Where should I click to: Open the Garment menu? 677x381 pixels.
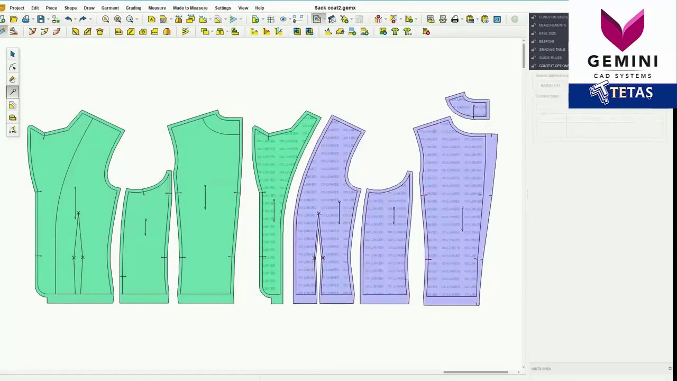click(110, 8)
